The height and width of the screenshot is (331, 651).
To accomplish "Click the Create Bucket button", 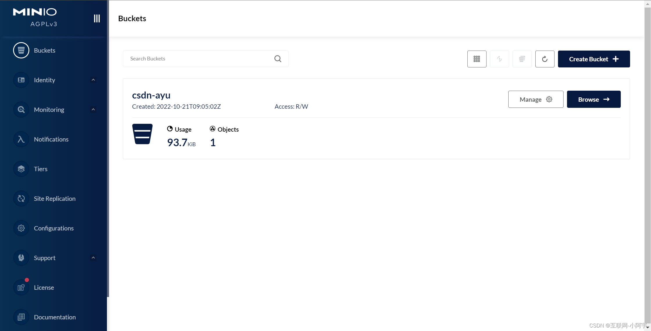I will point(594,59).
